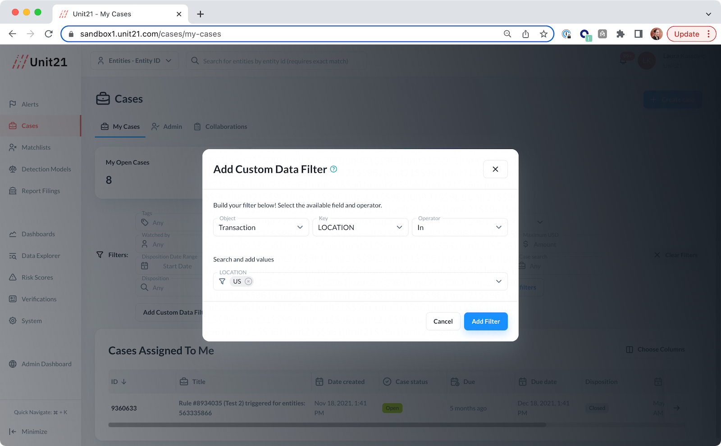Click the arrow at end of case row
Screen dimensions: 721x446
676,408
